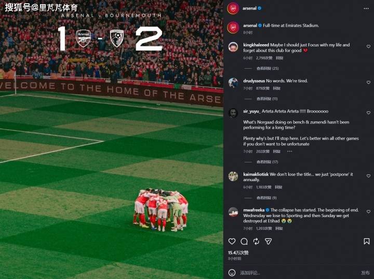Open kaimakliotisk's username link
374x279 pixels.
tap(256, 174)
